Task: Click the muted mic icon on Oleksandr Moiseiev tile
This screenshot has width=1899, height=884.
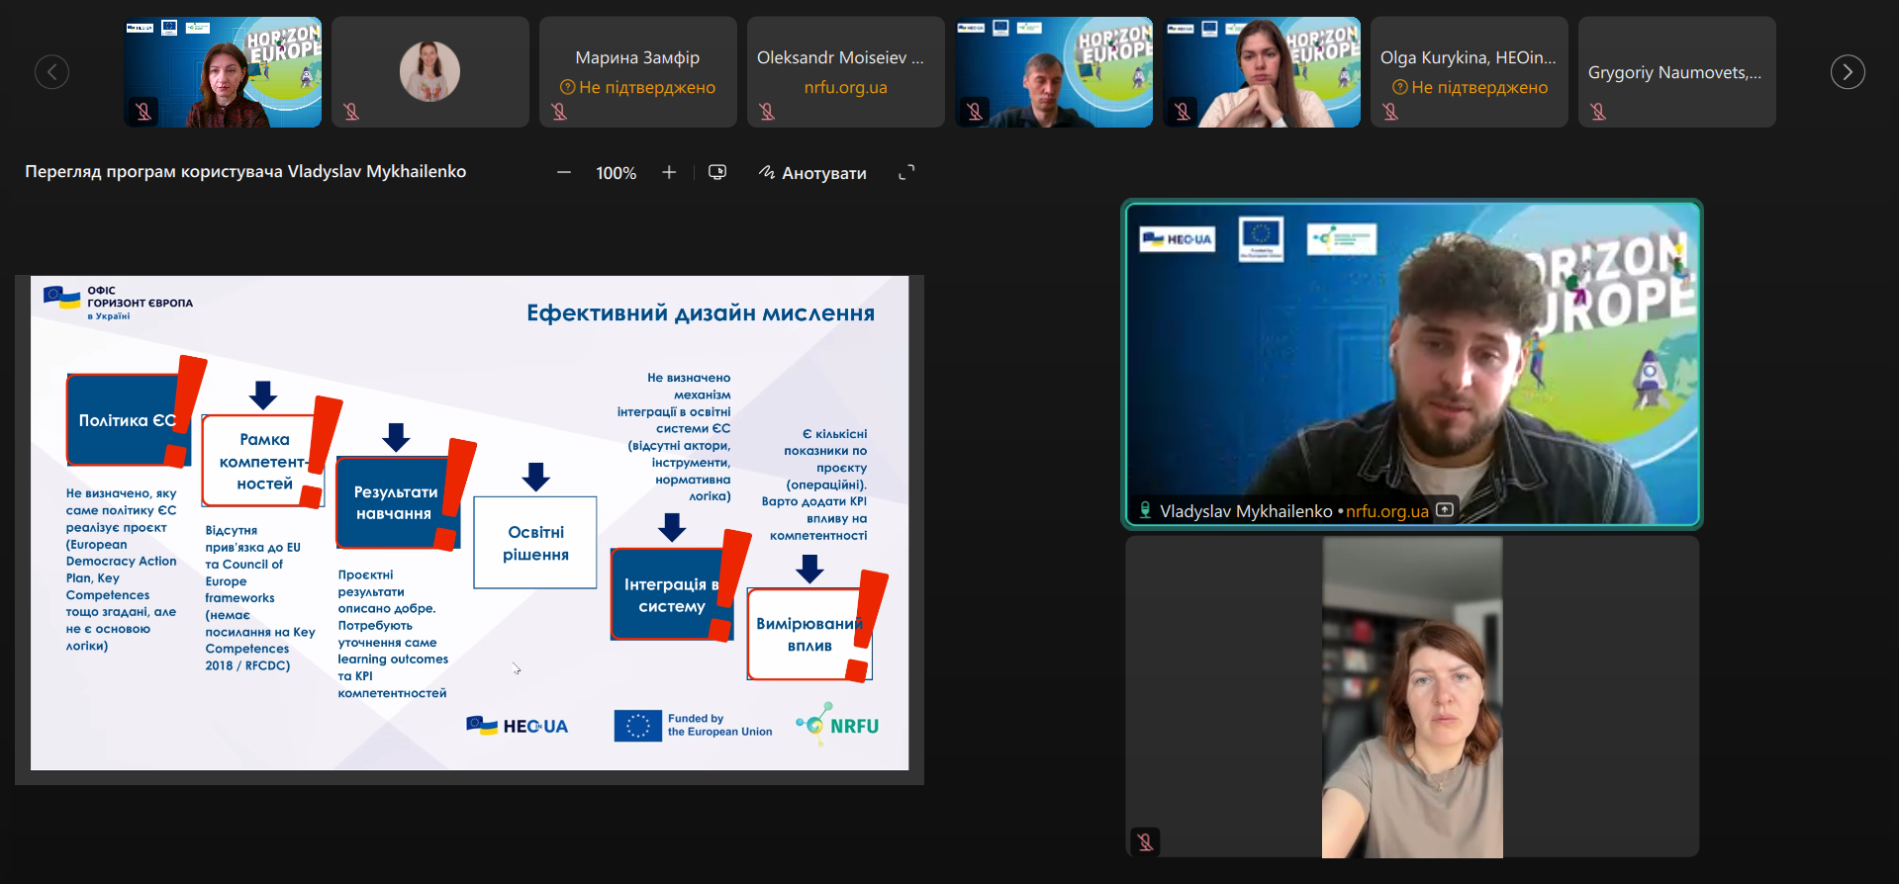Action: point(767,112)
